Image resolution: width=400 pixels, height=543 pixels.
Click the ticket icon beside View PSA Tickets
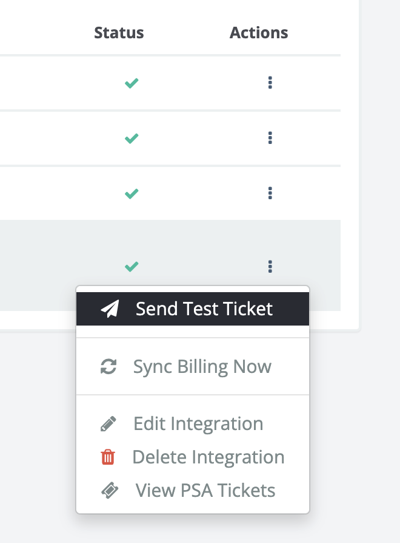(x=108, y=491)
